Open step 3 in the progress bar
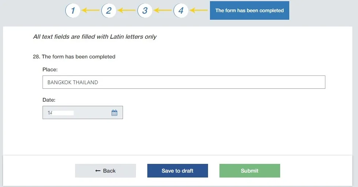 point(145,11)
